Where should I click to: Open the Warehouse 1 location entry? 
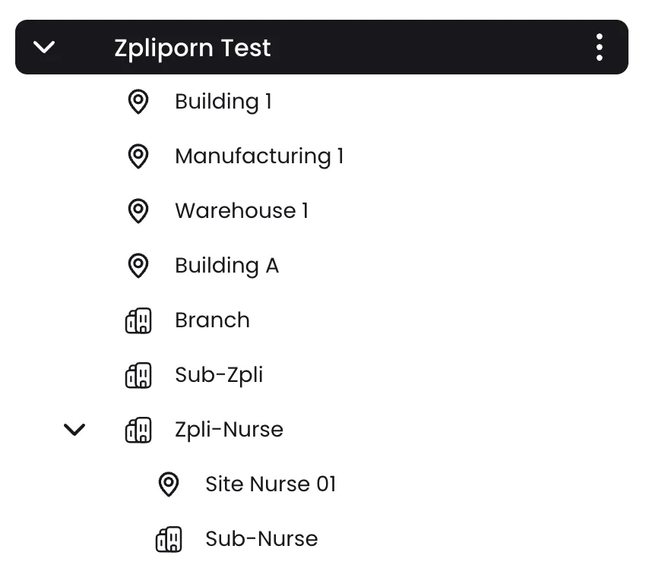coord(242,211)
